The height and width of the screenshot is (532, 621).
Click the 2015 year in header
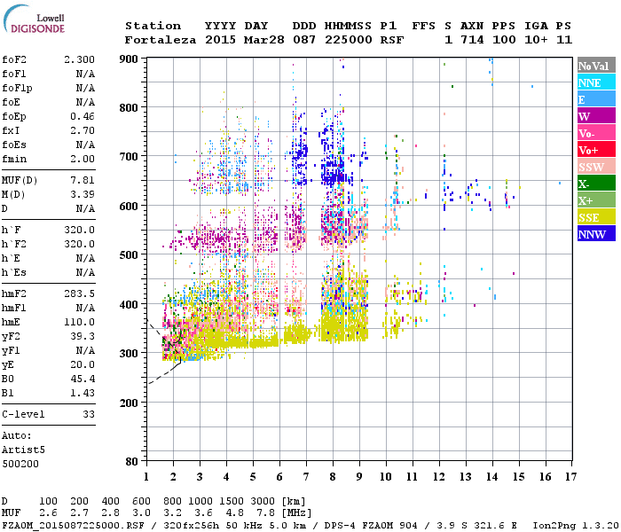click(x=220, y=40)
